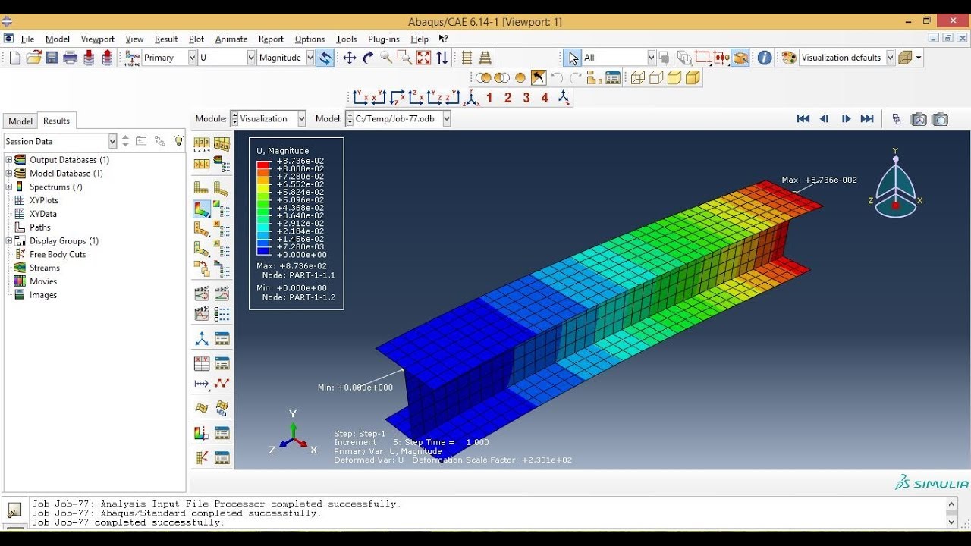Open the Module Visualization dropdown
This screenshot has width=971, height=546.
[301, 119]
